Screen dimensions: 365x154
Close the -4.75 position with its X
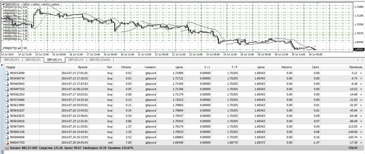coord(362,78)
